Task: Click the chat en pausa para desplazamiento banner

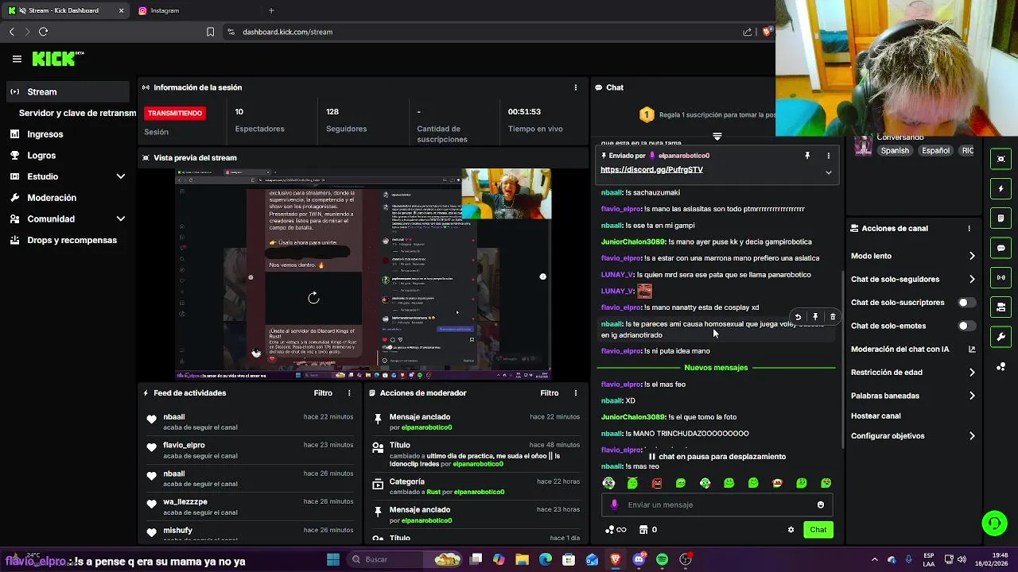Action: 717,457
